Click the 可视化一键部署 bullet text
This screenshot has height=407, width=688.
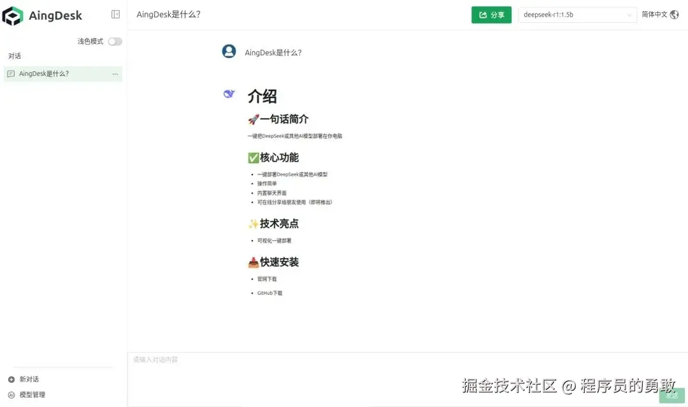[274, 240]
